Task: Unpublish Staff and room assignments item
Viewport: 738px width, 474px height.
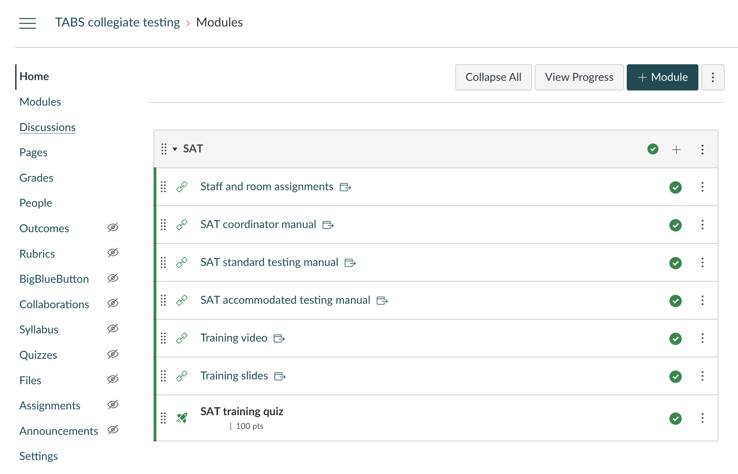Action: [x=675, y=187]
